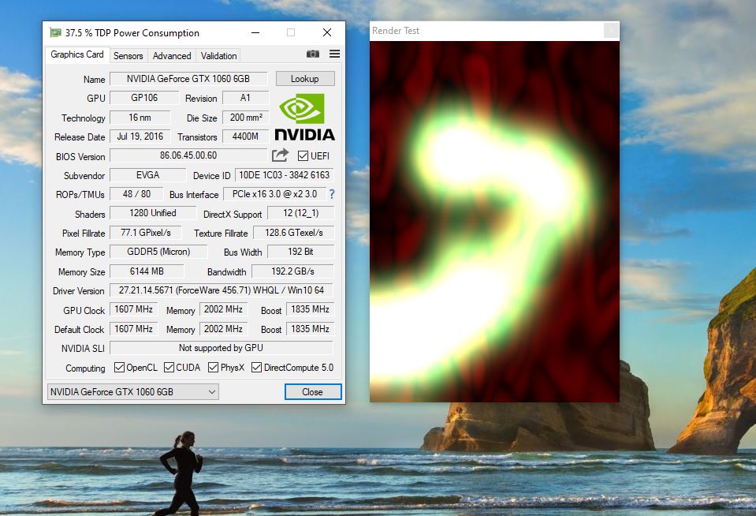Click the Bus Interface question mark
This screenshot has height=516, width=756.
332,194
